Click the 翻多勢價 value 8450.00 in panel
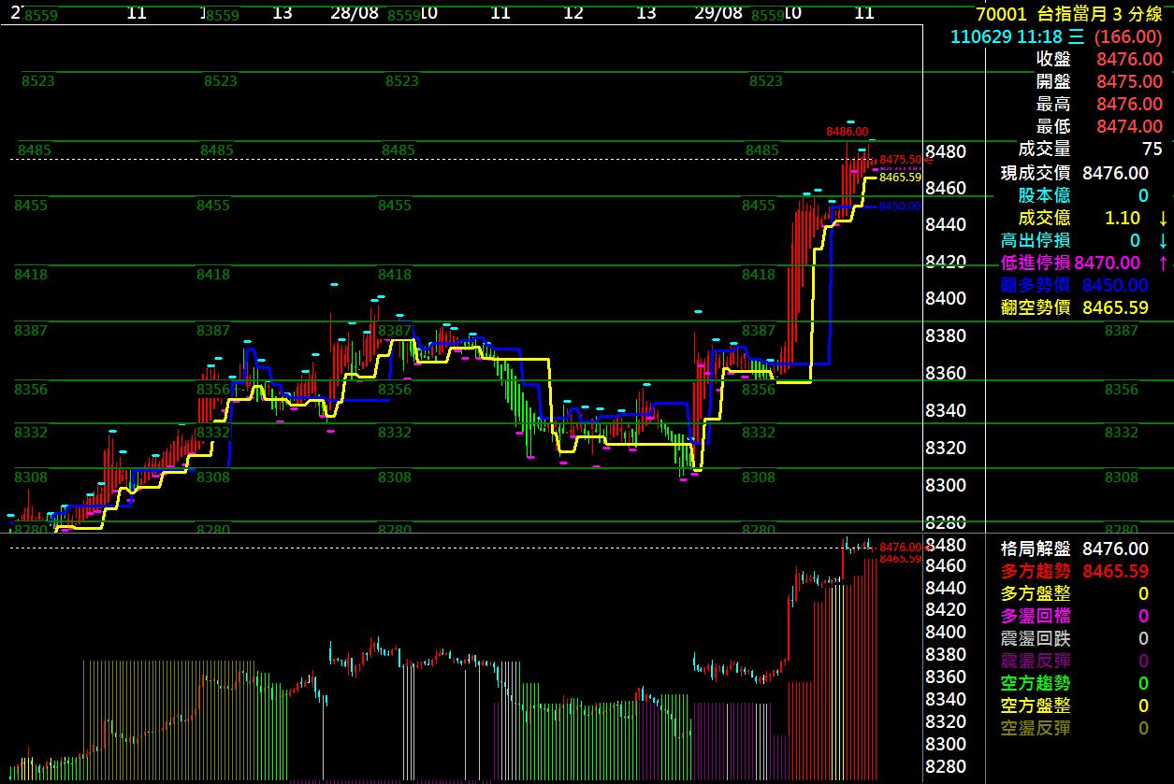 tap(1115, 285)
